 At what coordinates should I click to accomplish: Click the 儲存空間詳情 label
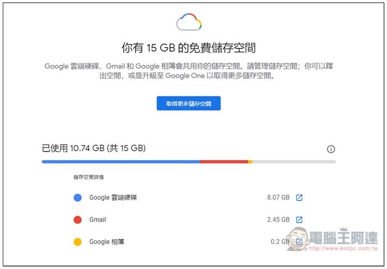tap(89, 177)
